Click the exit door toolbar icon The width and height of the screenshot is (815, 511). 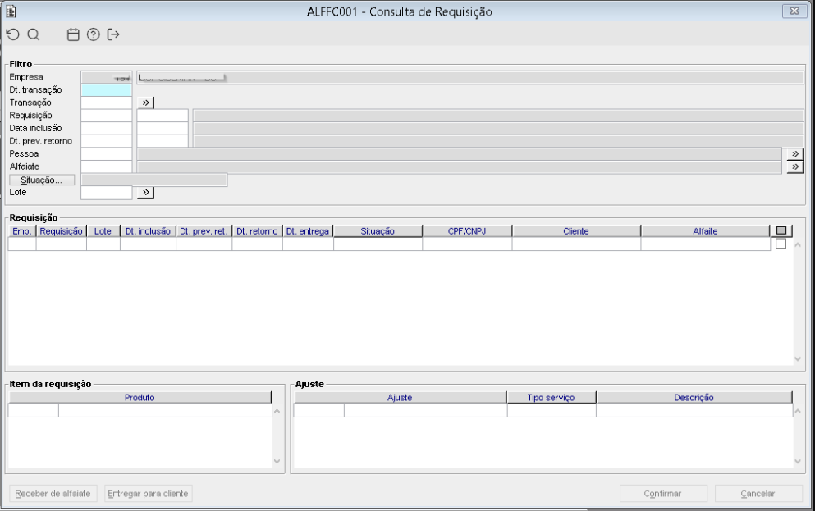coord(113,34)
